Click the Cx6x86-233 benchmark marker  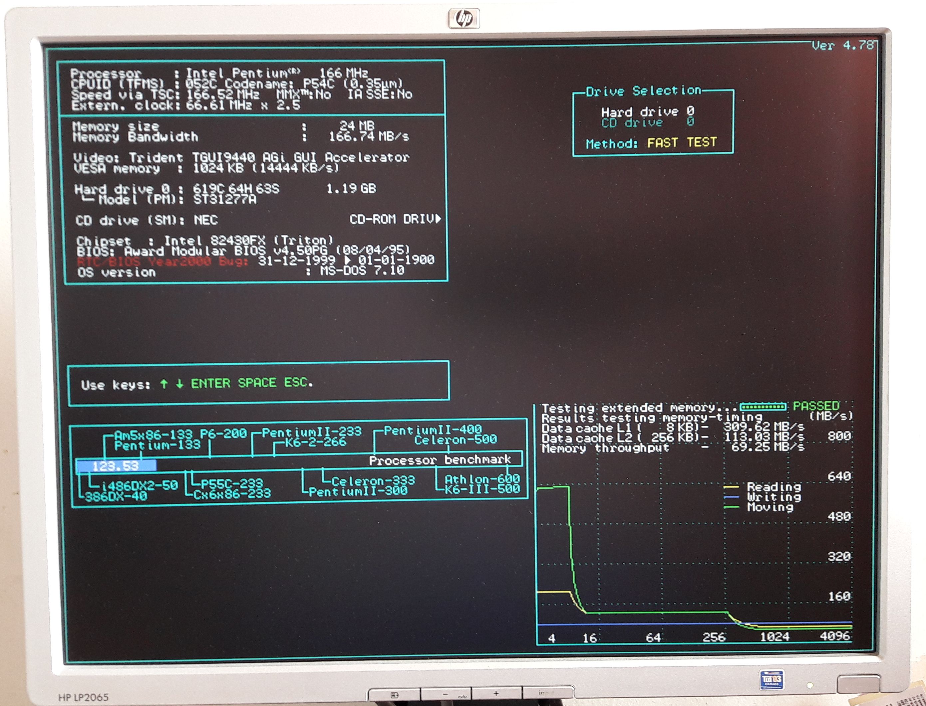(x=232, y=494)
